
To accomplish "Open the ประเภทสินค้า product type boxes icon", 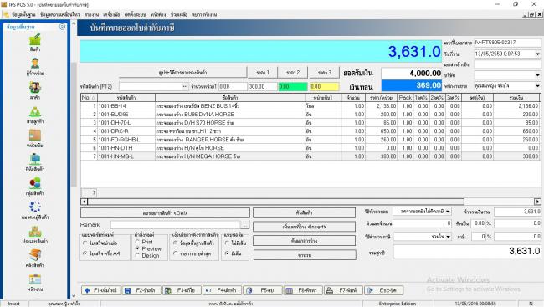I will pos(34,232).
